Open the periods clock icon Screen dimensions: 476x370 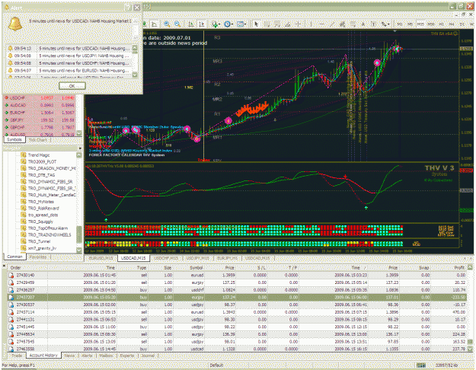pos(227,24)
